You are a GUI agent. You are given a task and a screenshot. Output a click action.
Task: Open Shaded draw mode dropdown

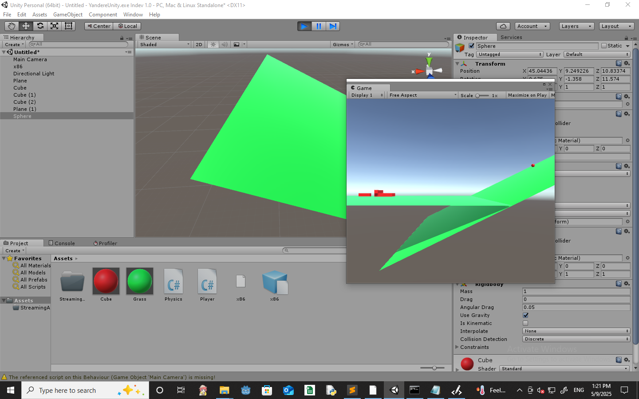click(x=165, y=44)
